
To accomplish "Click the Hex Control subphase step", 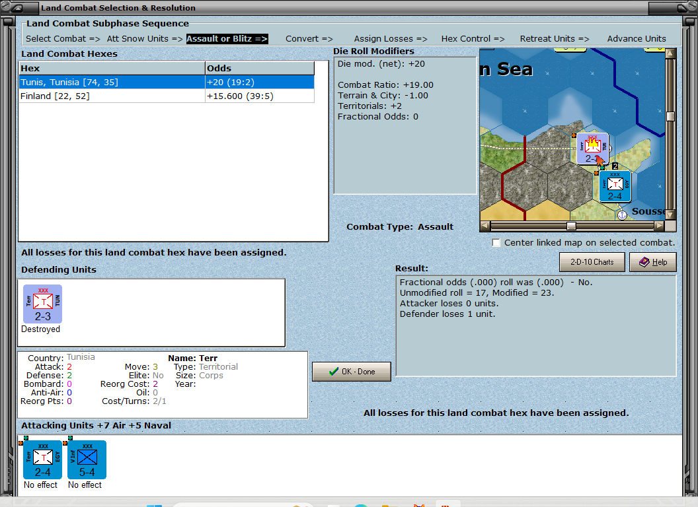I will pos(473,39).
